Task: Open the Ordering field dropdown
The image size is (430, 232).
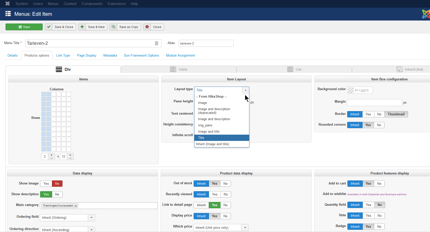Action: (x=67, y=218)
